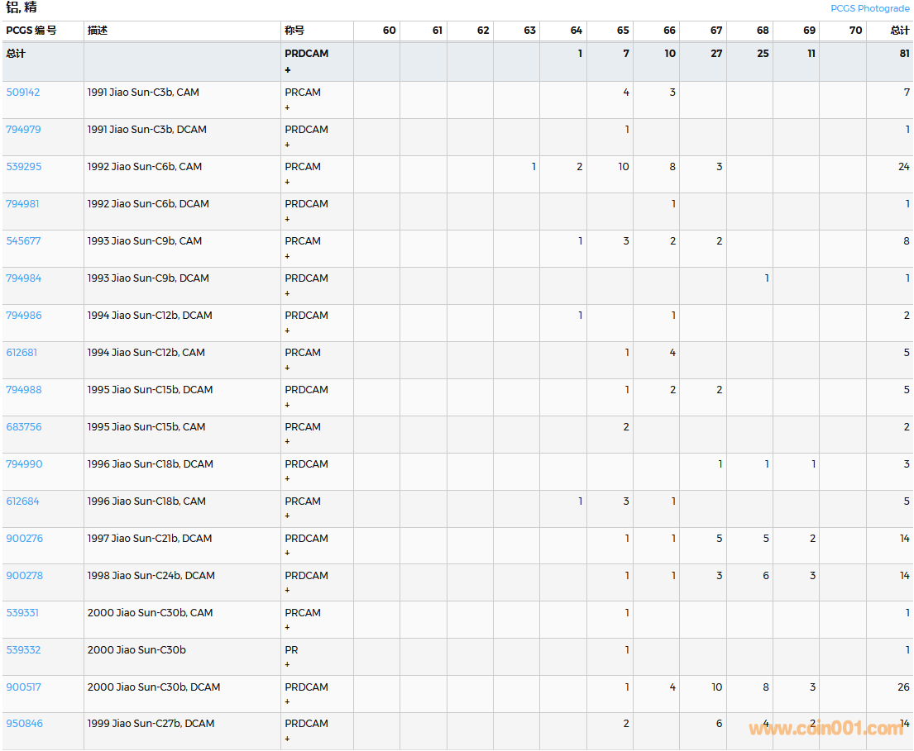
Task: Select PCGS number 794981
Action: point(23,204)
